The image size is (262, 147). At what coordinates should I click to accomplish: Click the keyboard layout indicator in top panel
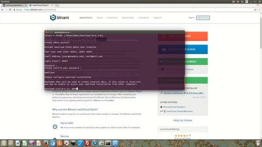[x=246, y=2]
